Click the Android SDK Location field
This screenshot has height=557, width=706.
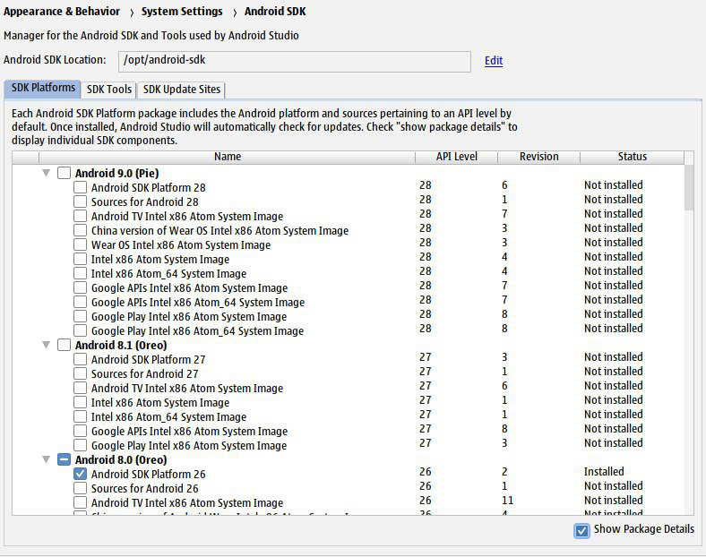click(295, 61)
